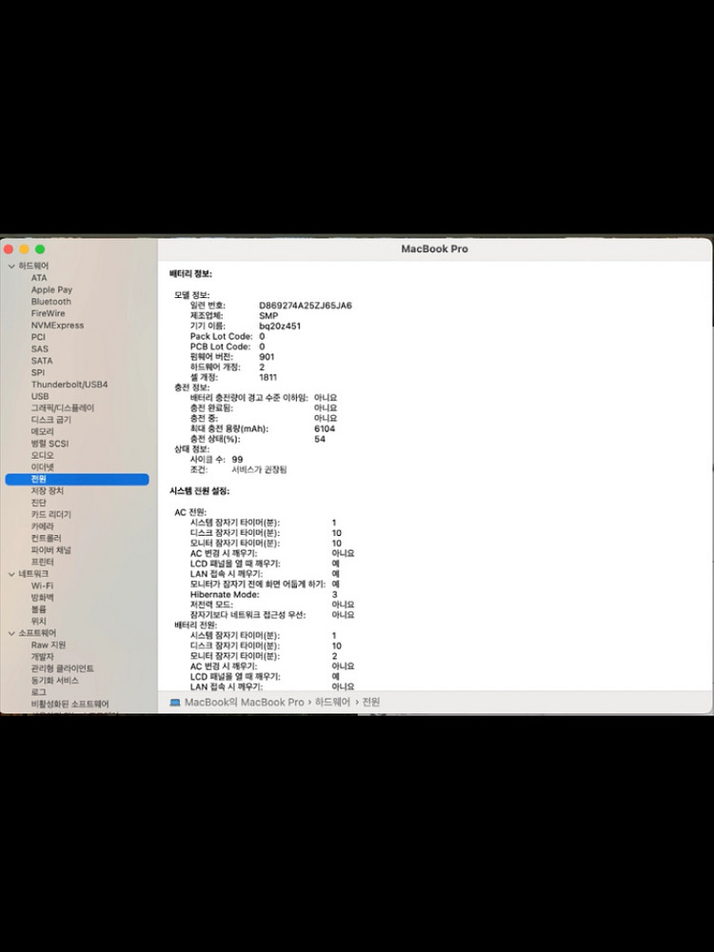Select PCI in the sidebar

pyautogui.click(x=38, y=337)
